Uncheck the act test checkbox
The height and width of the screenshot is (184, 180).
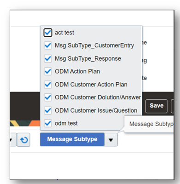[48, 33]
